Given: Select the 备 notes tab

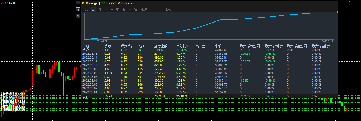Looking at the screenshot, I should (x=135, y=9).
